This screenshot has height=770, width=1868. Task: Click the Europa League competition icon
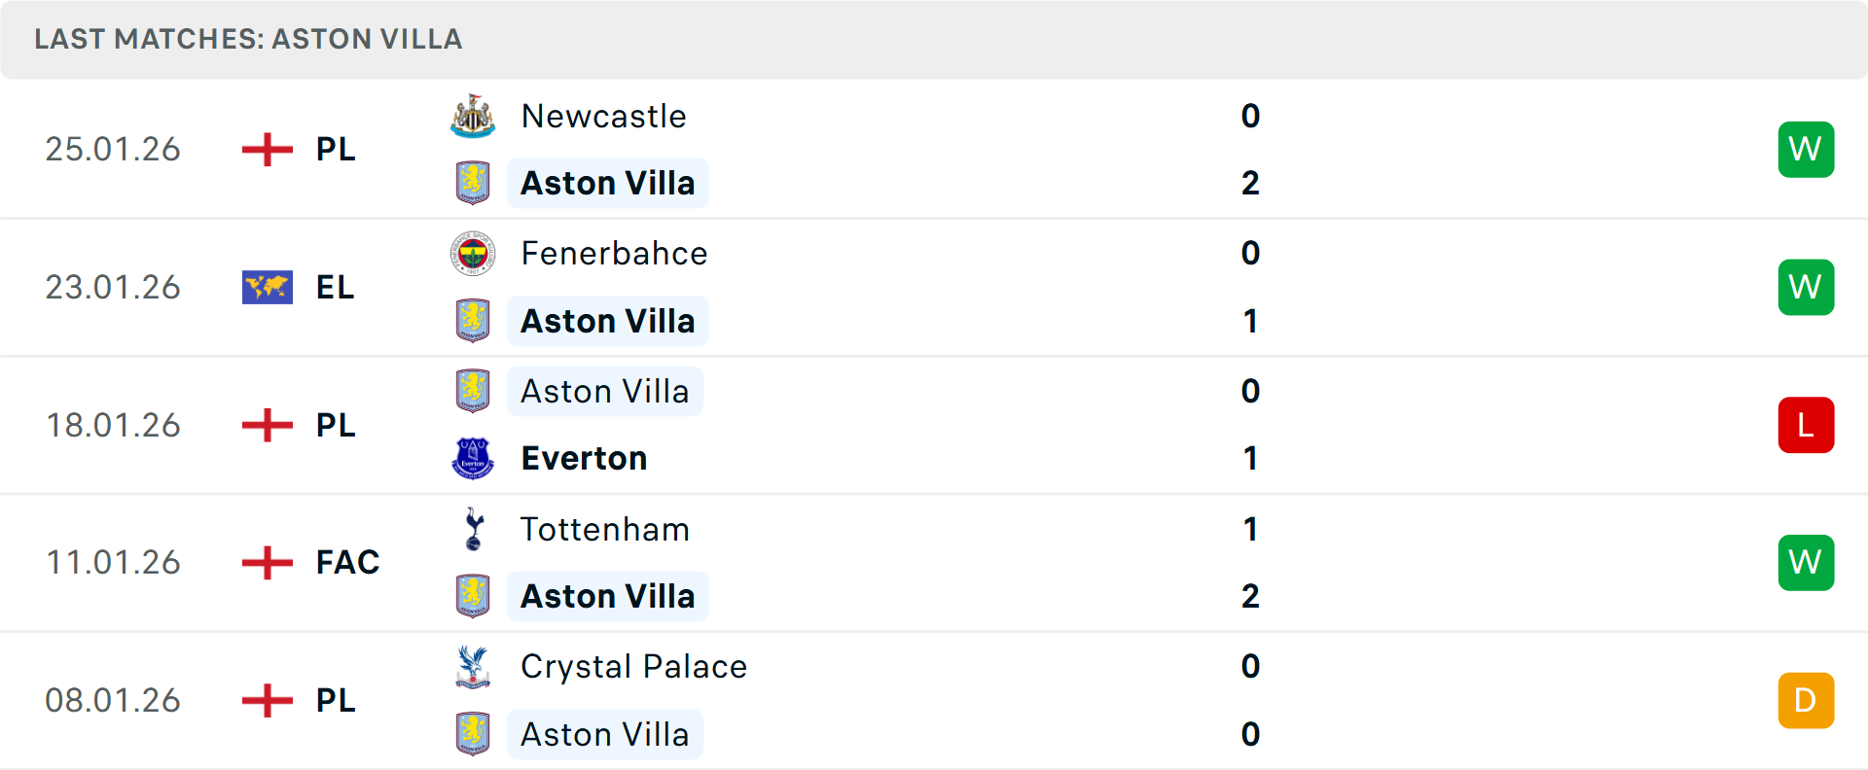click(267, 287)
